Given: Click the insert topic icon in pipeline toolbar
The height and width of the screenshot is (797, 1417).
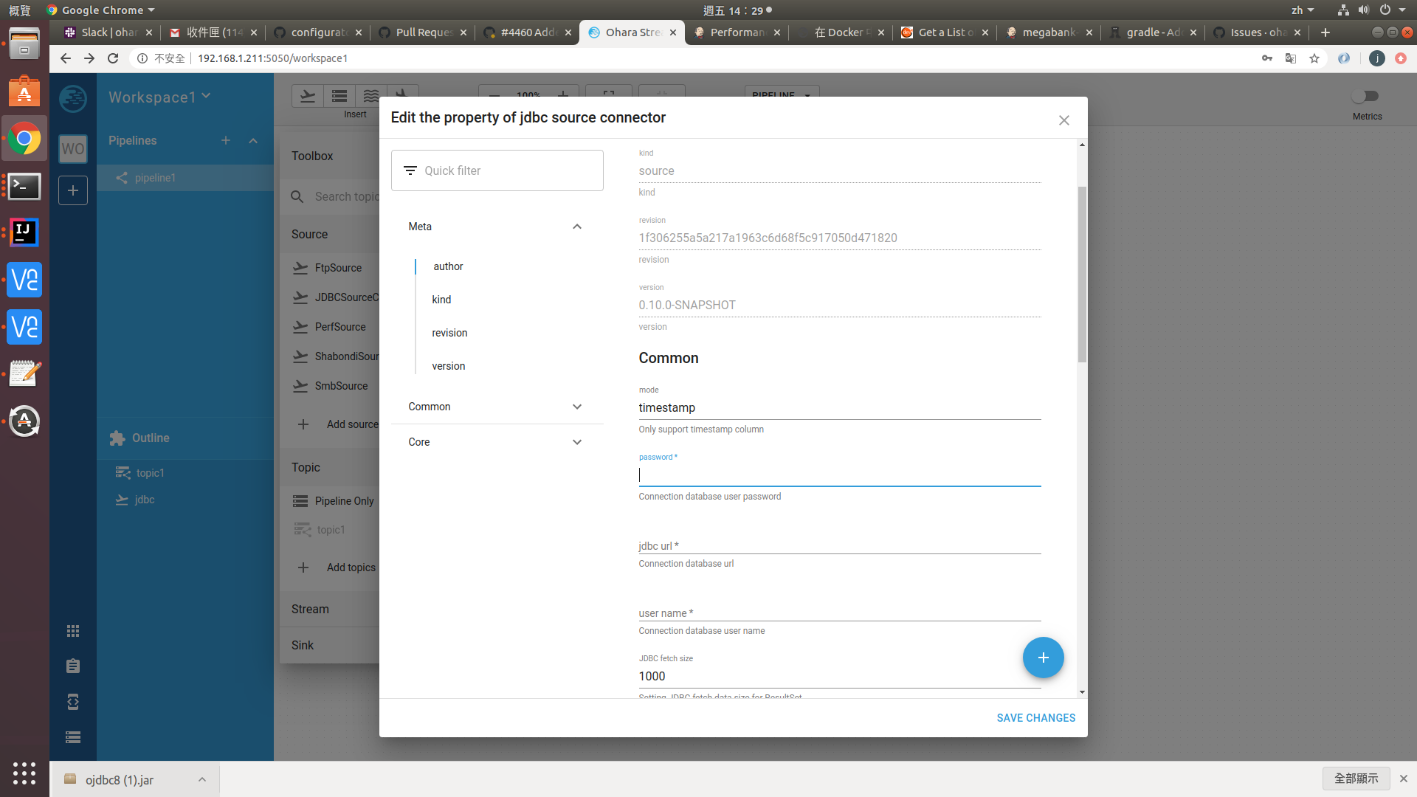Looking at the screenshot, I should 339,96.
